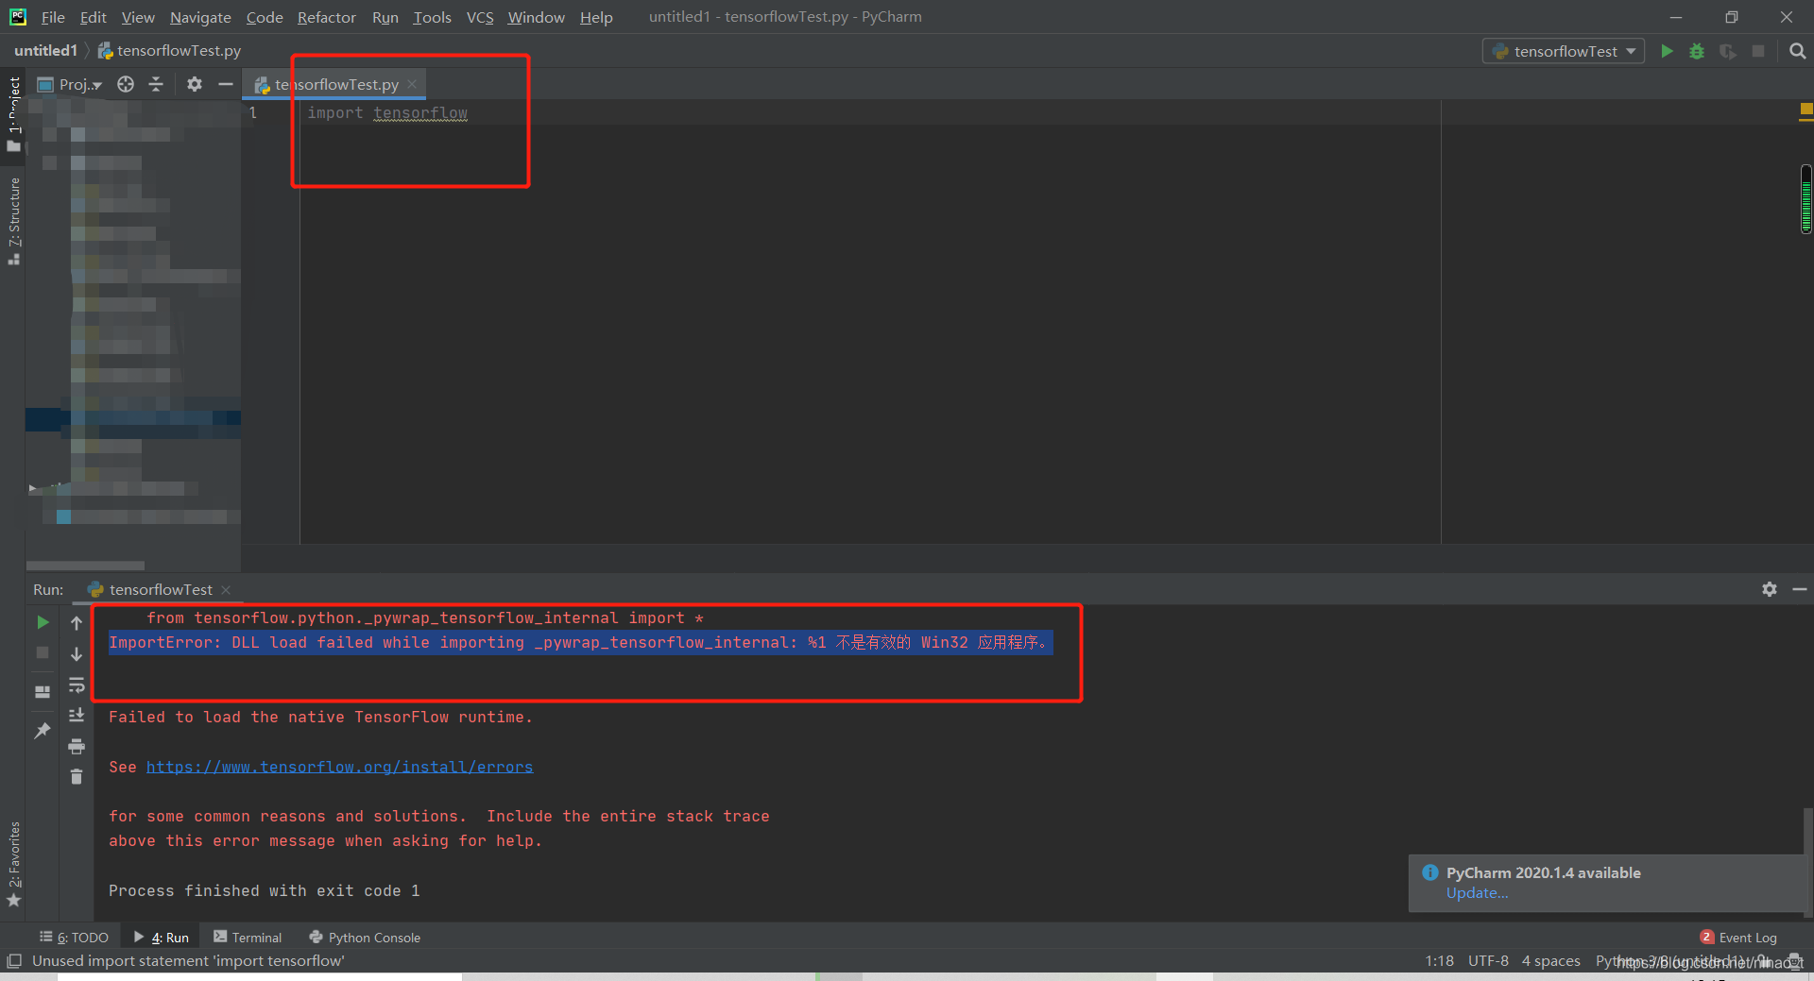The height and width of the screenshot is (981, 1814).
Task: Open Project panel settings gear
Action: [x=195, y=84]
